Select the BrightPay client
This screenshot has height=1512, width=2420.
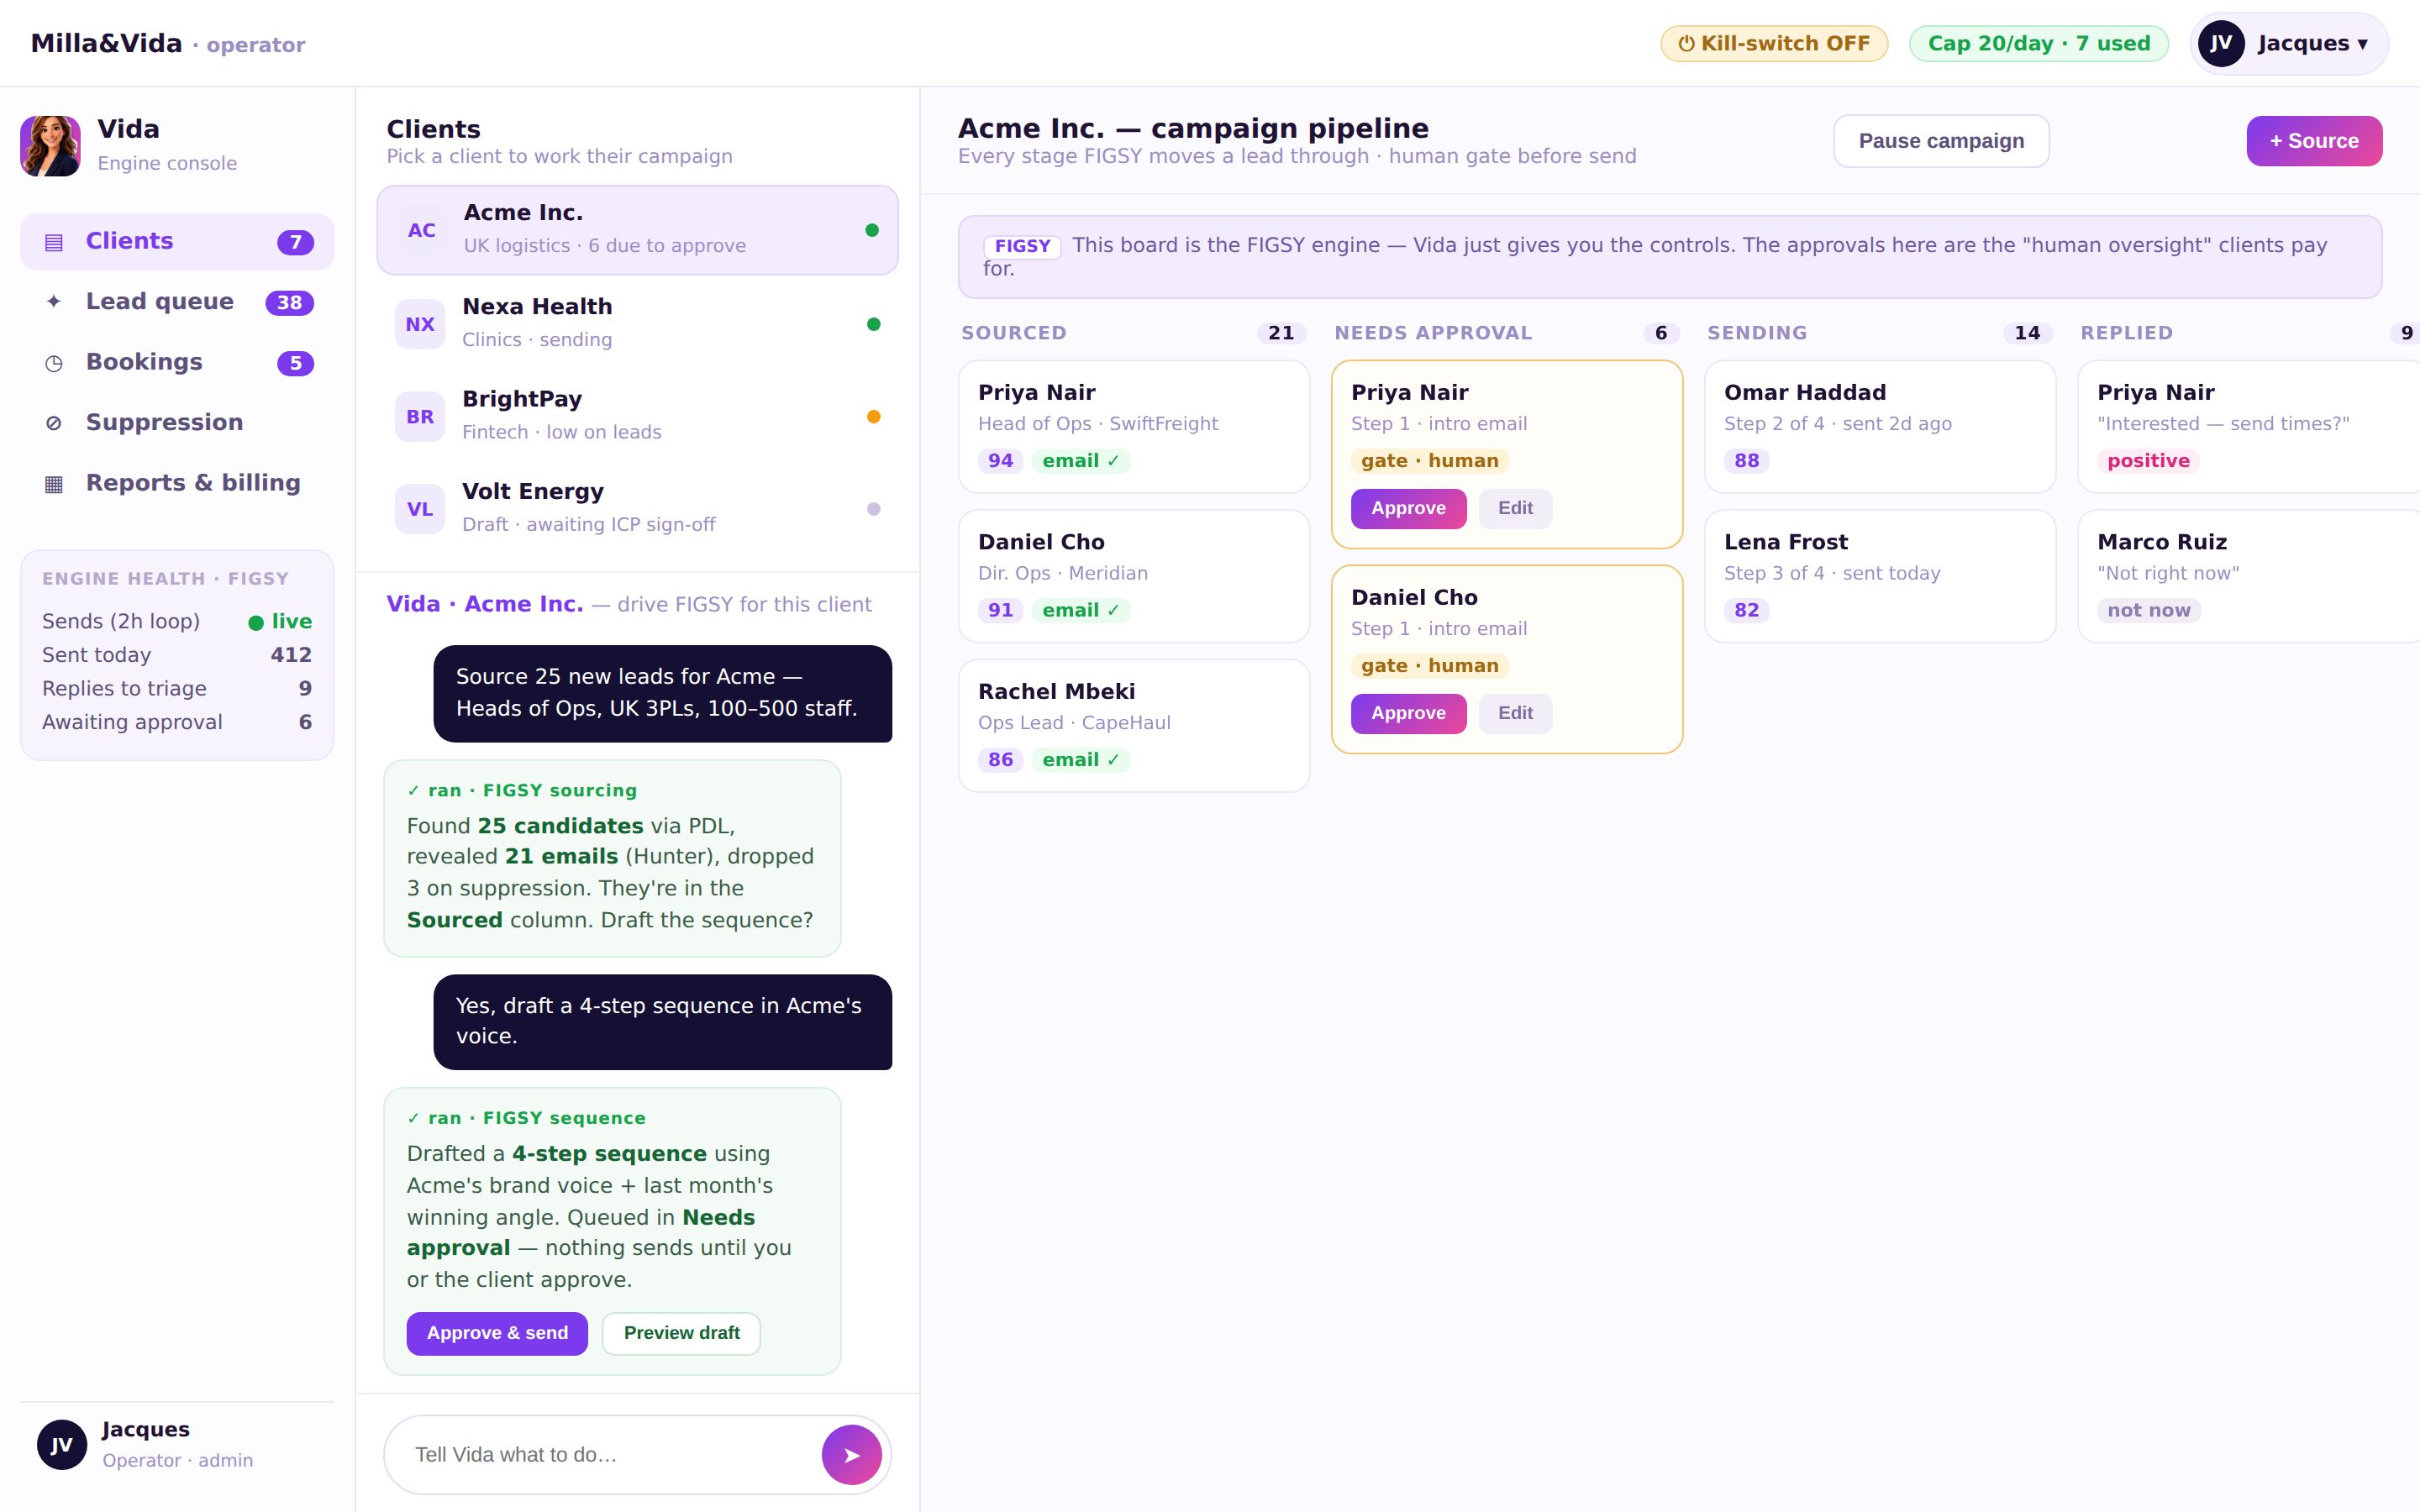[x=637, y=416]
